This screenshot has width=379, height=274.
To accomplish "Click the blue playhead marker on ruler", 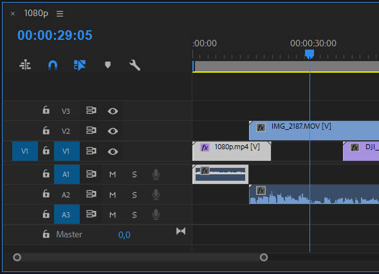I will pos(310,54).
